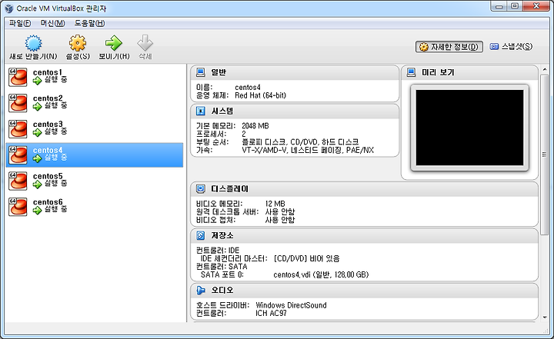Screen dimensions: 554x339
Task: Click 'centos4.vdi' SATA disk entry
Action: click(321, 274)
